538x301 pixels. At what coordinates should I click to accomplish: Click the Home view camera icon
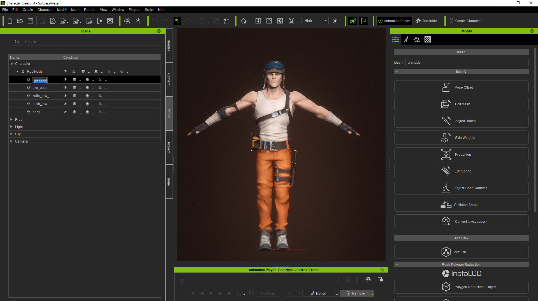pos(244,21)
